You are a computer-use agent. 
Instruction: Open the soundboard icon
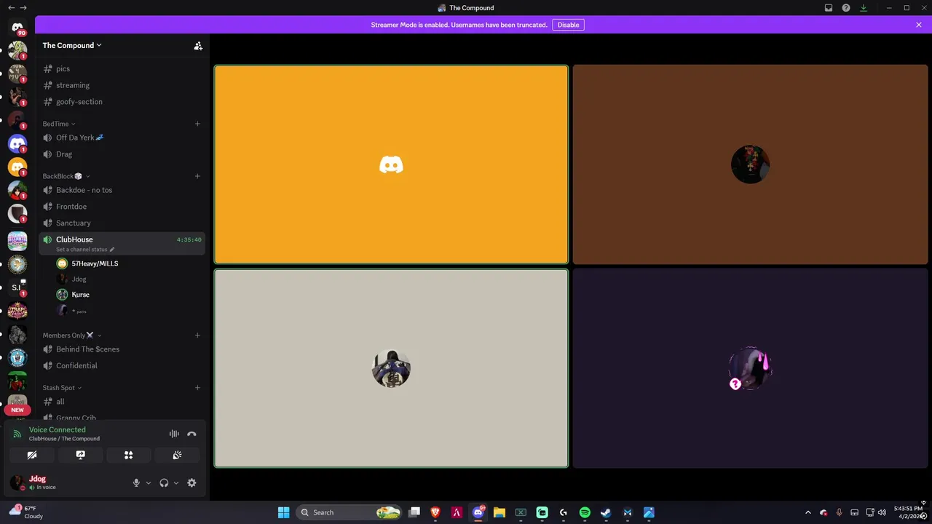(x=177, y=455)
